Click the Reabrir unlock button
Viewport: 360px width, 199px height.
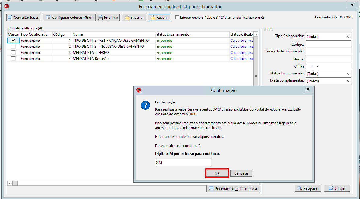(x=159, y=18)
